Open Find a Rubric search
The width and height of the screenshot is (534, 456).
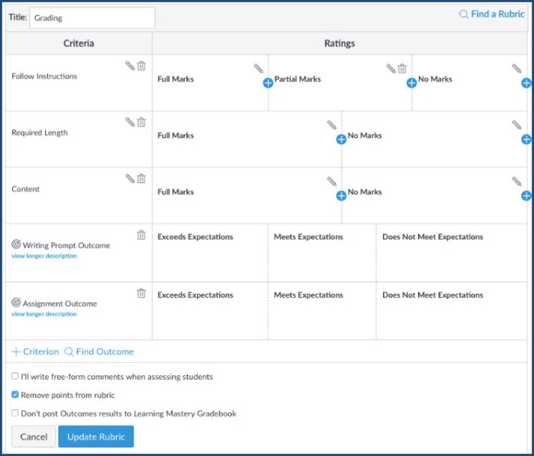tap(492, 14)
